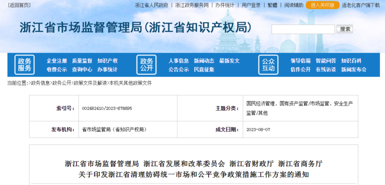Image resolution: width=385 pixels, height=185 pixels.
Task: Open 在线访谈 menu item
Action: tap(326, 70)
